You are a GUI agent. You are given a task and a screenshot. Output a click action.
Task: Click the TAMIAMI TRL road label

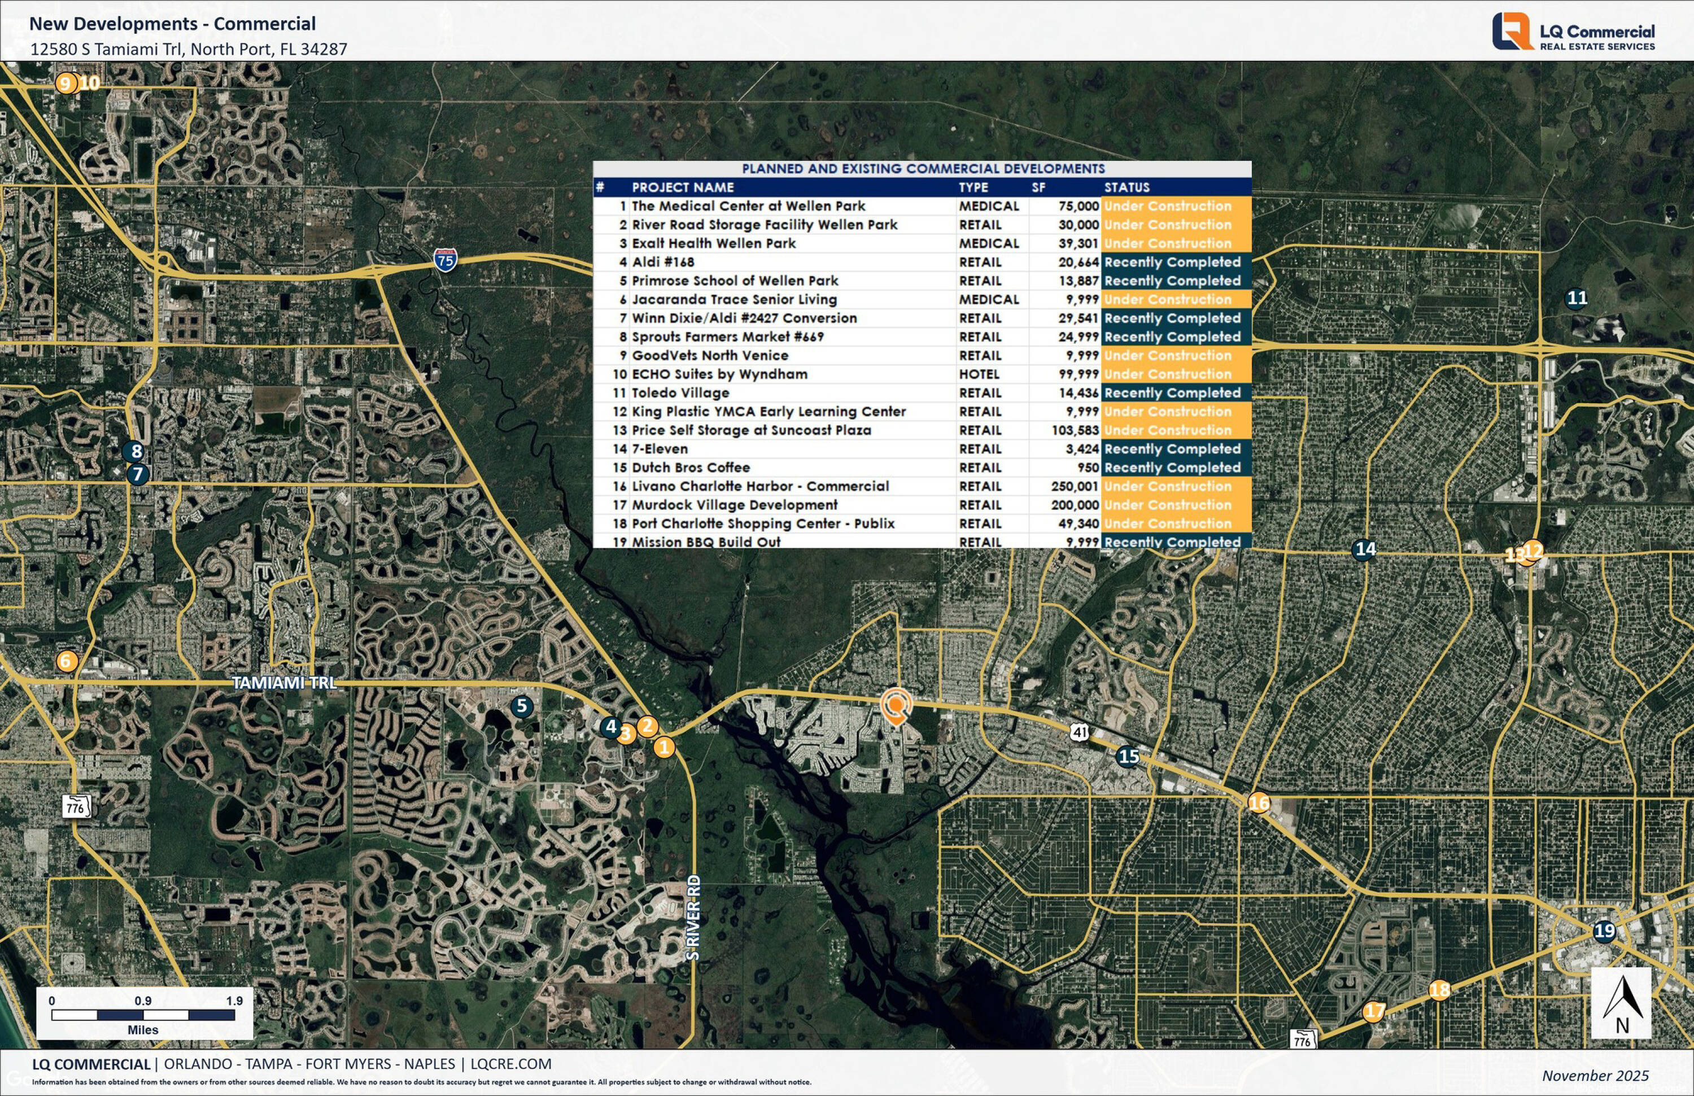tap(284, 683)
